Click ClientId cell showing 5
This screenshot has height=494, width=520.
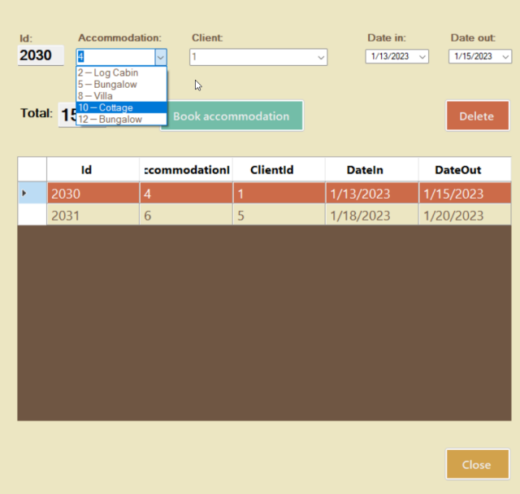tap(279, 215)
